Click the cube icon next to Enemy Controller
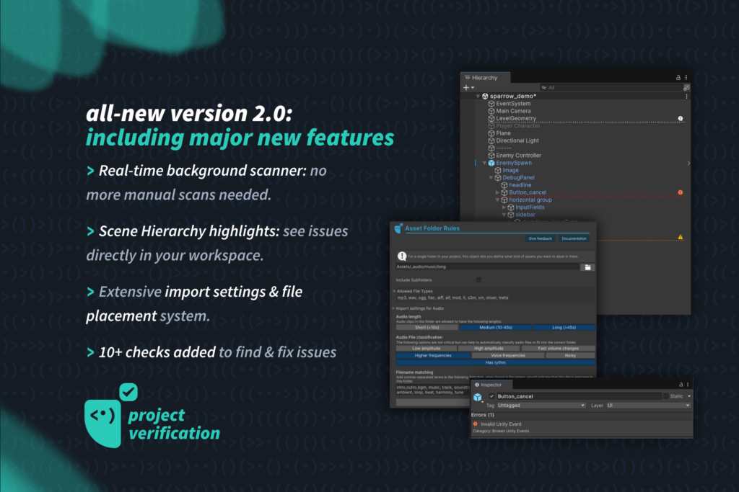739x492 pixels. [x=491, y=155]
